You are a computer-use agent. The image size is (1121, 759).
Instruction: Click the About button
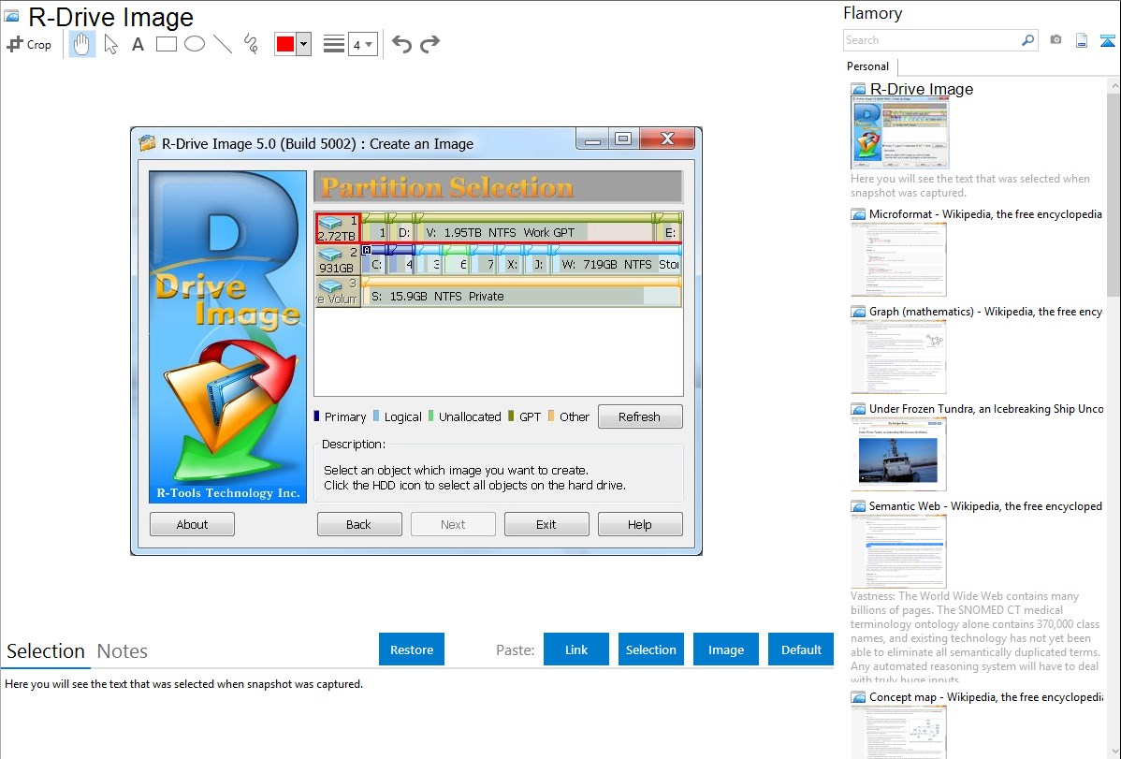(x=192, y=524)
